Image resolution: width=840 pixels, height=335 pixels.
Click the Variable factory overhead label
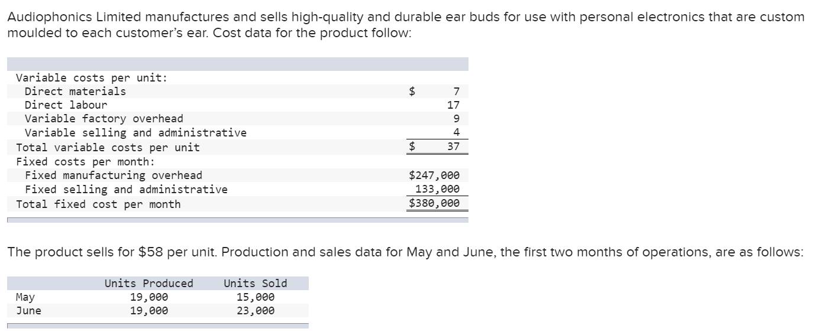(104, 119)
